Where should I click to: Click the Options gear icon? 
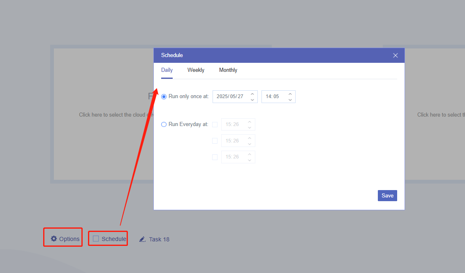click(54, 239)
